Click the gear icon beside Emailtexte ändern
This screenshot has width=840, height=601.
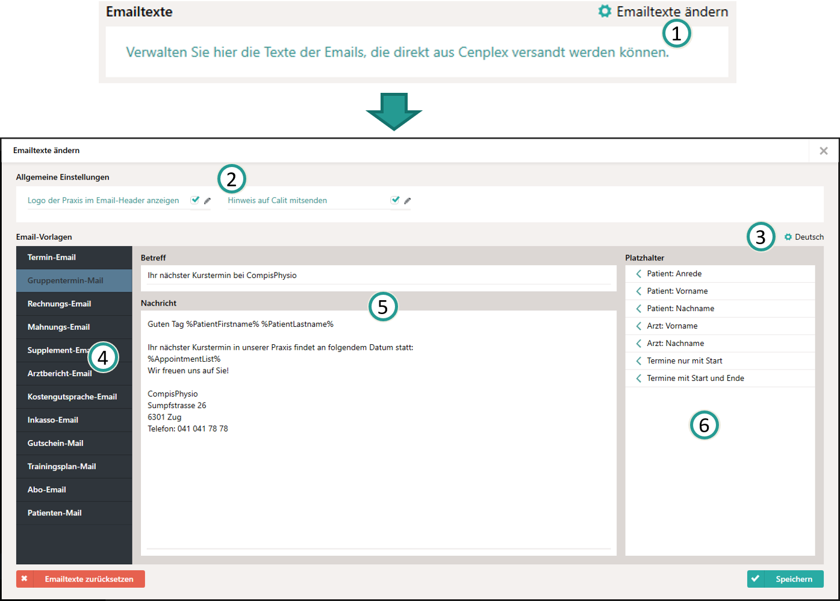click(605, 11)
